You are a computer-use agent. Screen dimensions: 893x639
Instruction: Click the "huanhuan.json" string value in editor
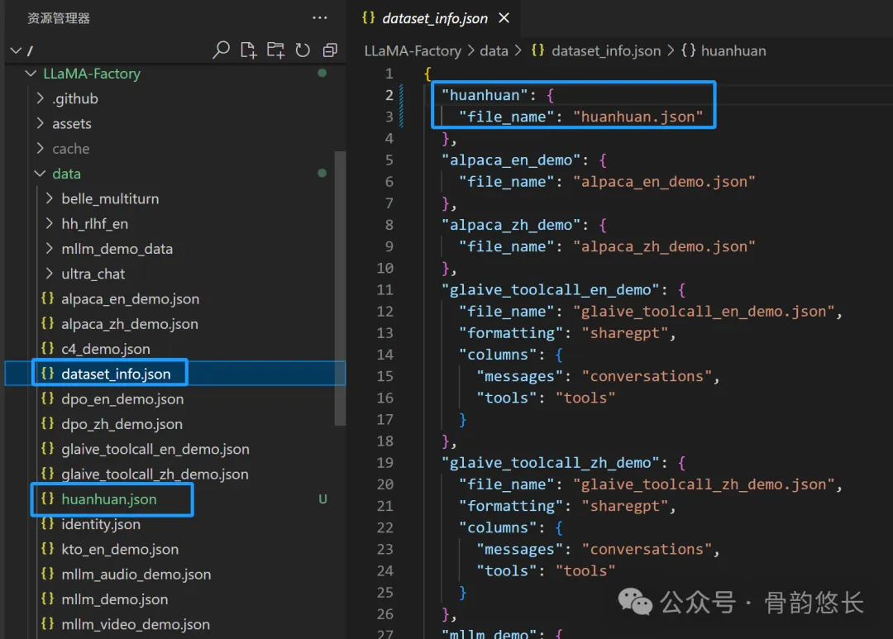pos(638,117)
